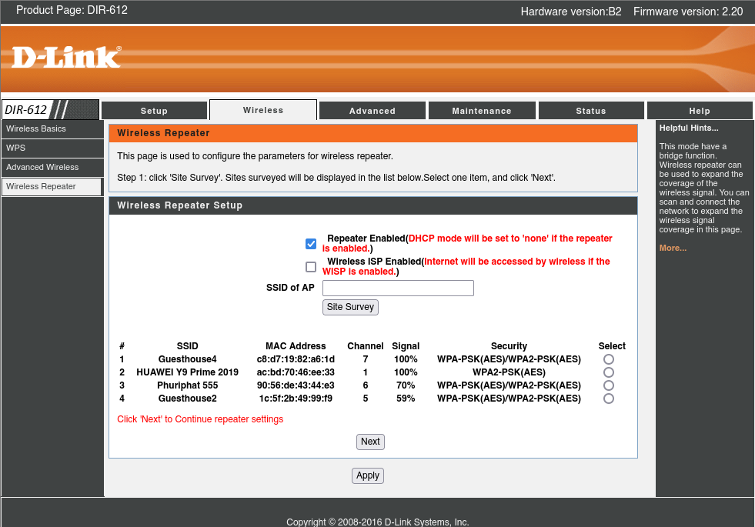Viewport: 755px width, 527px height.
Task: Click the DIR-612 model badge
Action: point(50,110)
